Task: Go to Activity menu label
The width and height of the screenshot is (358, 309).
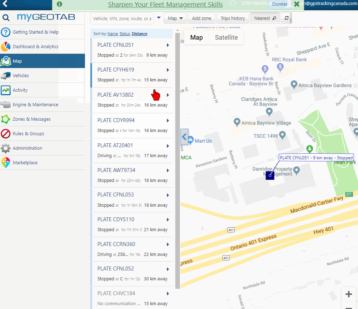Action: 20,90
